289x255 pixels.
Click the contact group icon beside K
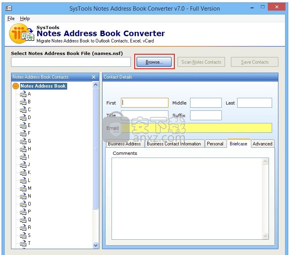point(23,172)
